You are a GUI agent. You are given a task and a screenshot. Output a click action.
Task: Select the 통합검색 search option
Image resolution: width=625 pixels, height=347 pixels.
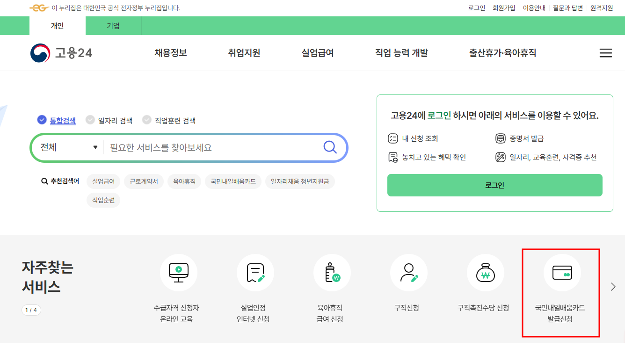[x=57, y=120]
